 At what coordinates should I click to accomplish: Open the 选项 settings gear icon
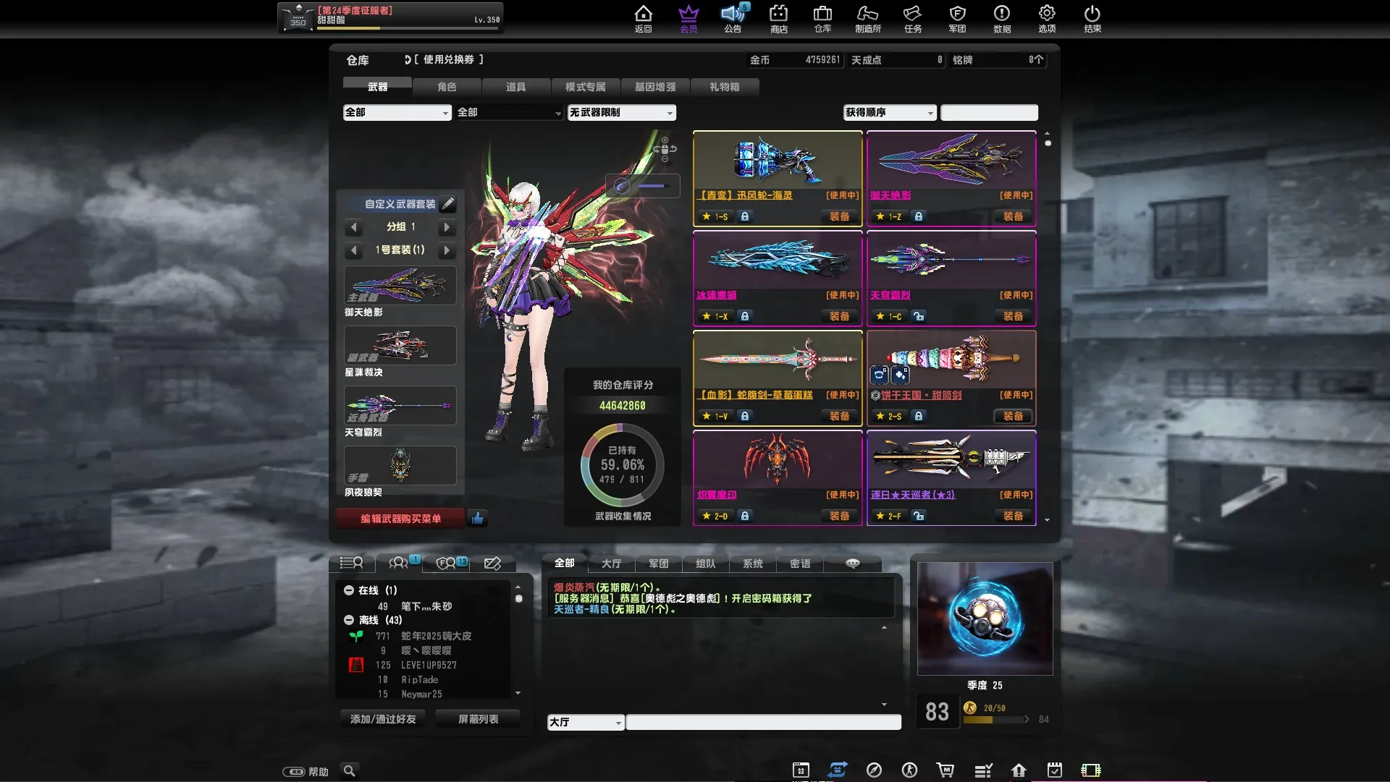[1047, 19]
